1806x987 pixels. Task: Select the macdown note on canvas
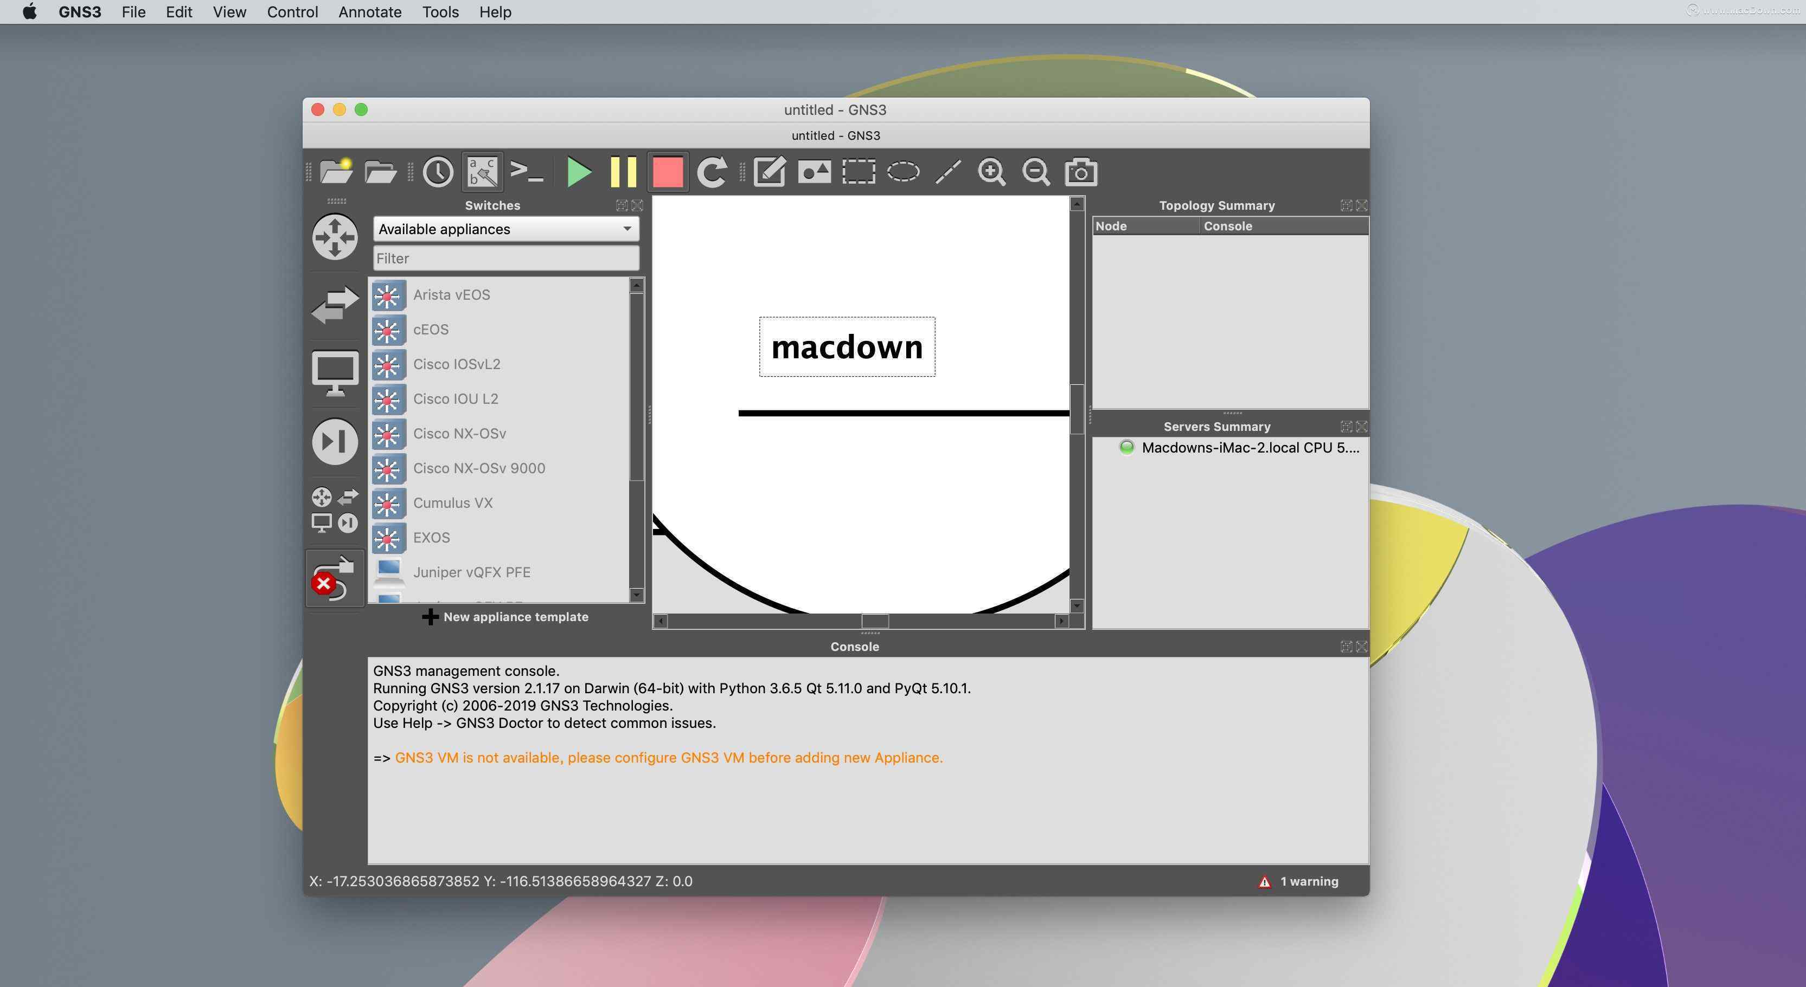[847, 347]
